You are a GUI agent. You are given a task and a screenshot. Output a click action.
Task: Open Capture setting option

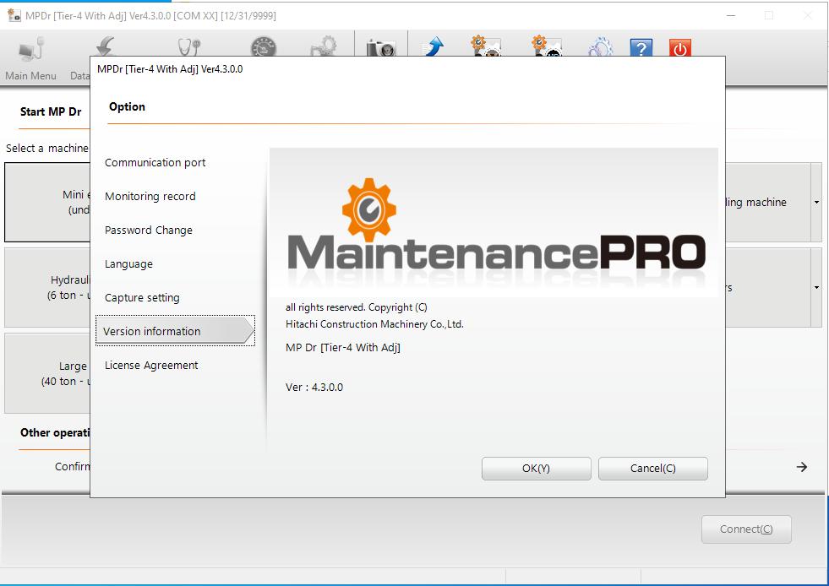pyautogui.click(x=142, y=298)
